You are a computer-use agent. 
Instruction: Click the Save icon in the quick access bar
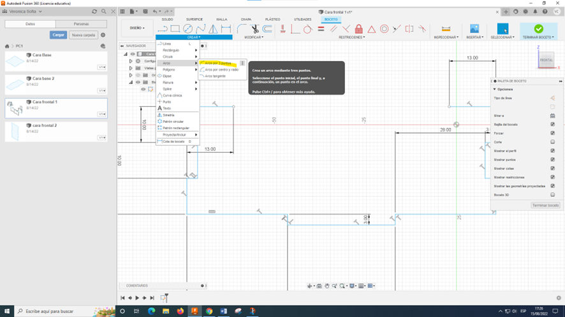point(145,11)
